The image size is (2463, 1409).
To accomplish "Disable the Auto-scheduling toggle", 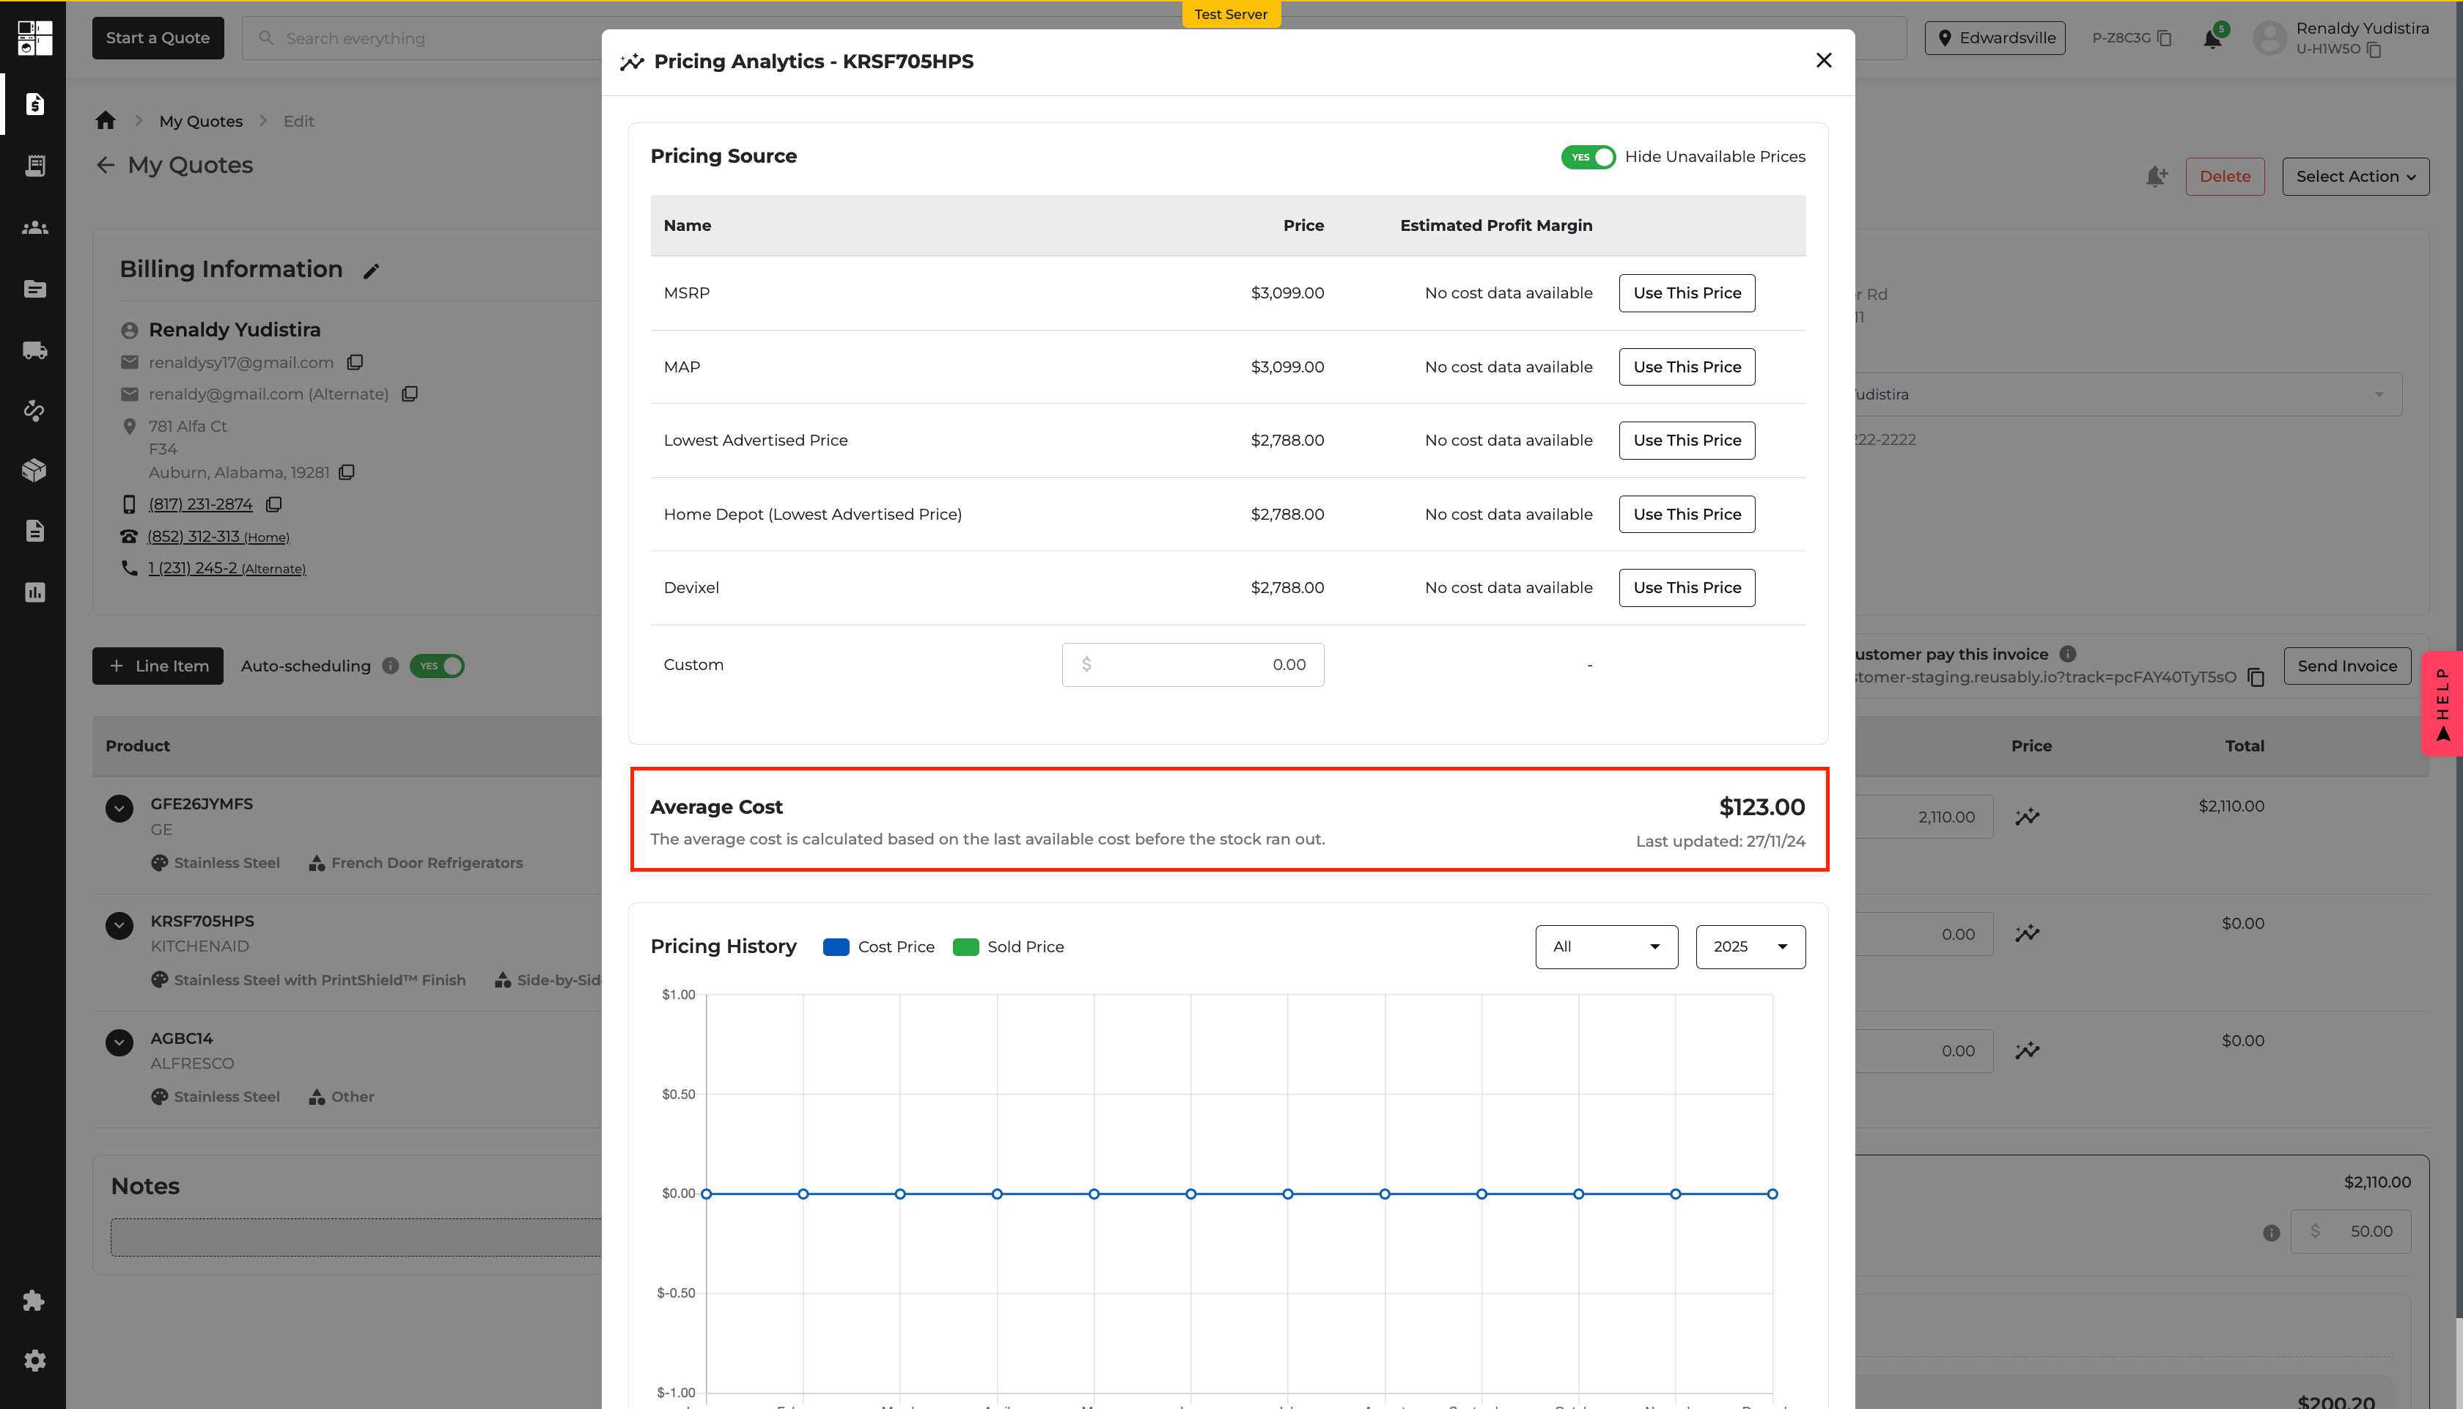I will [438, 666].
